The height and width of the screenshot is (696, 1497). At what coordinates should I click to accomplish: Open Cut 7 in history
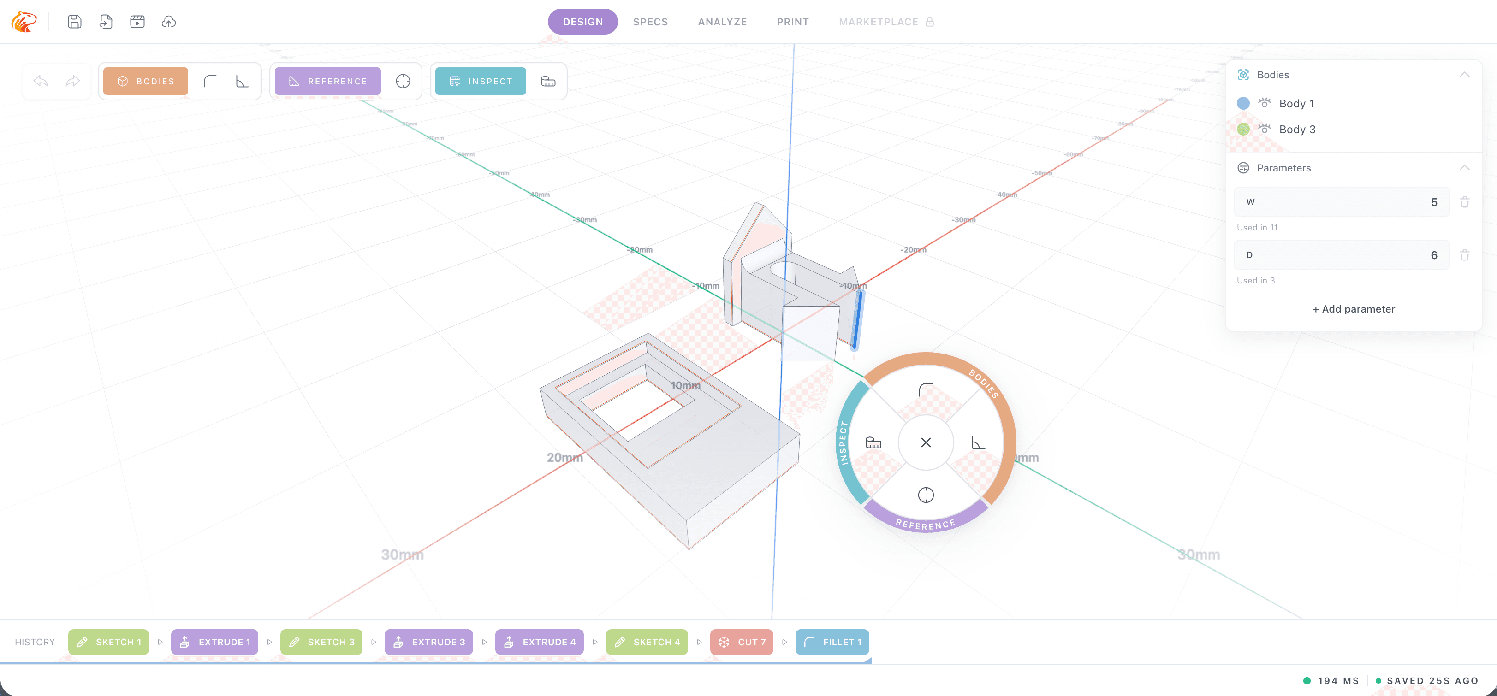pos(742,642)
